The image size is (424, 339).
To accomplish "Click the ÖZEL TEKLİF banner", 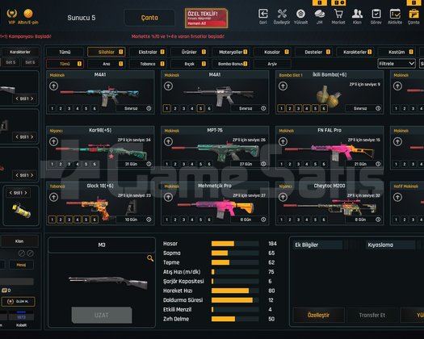I will tap(206, 18).
